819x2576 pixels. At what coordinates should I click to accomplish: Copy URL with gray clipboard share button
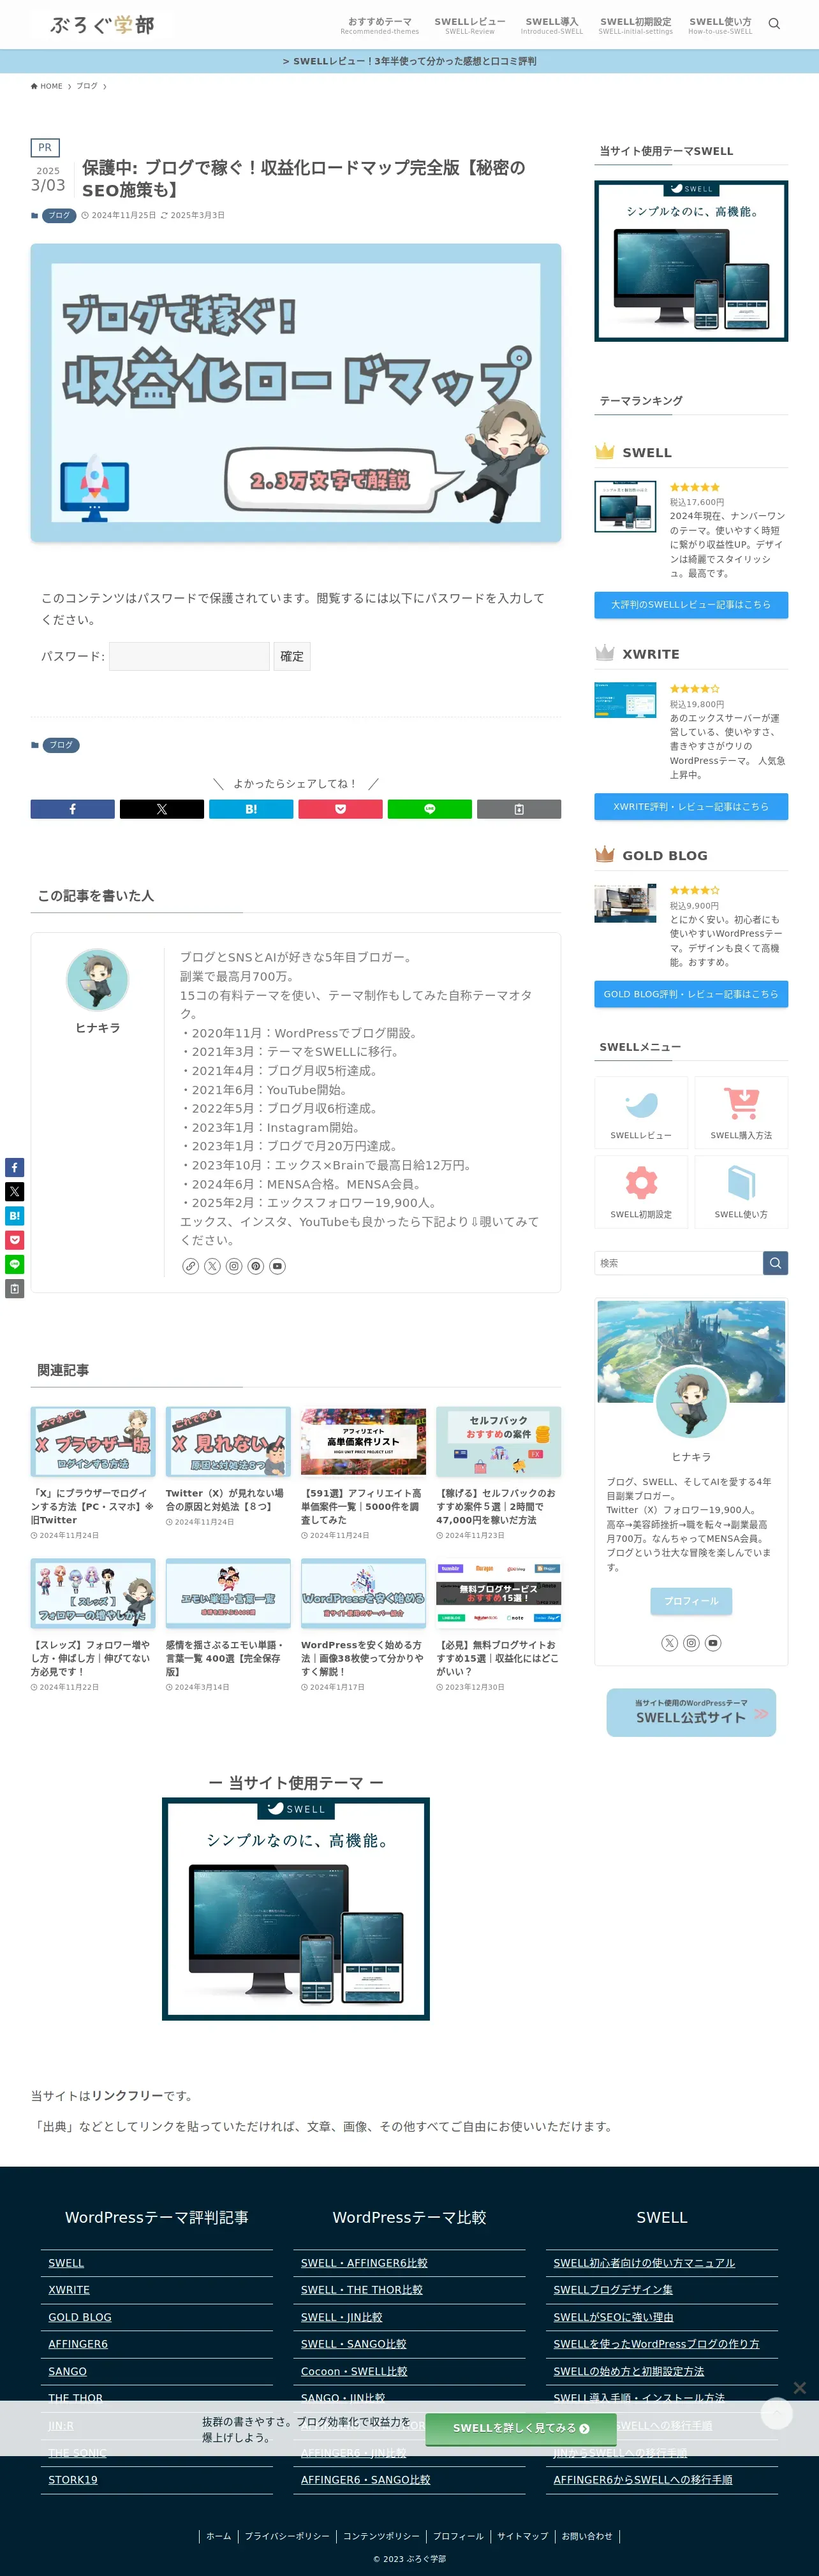(x=518, y=809)
